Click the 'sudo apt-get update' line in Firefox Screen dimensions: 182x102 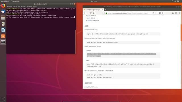(x=94, y=75)
